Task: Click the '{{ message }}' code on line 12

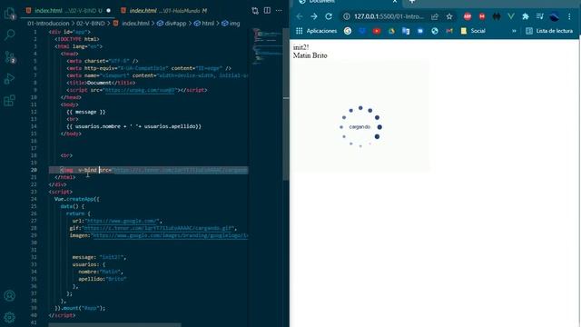Action: click(x=86, y=112)
